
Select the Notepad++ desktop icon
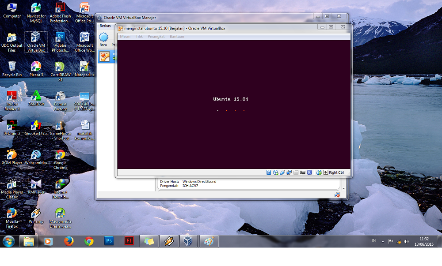(84, 69)
